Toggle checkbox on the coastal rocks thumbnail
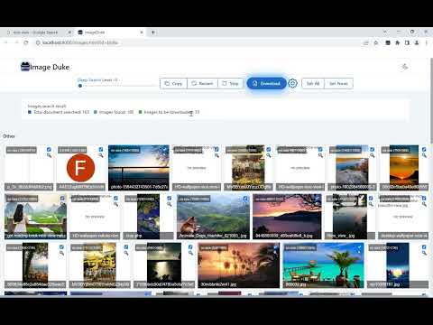This screenshot has width=433, height=325. point(373,149)
